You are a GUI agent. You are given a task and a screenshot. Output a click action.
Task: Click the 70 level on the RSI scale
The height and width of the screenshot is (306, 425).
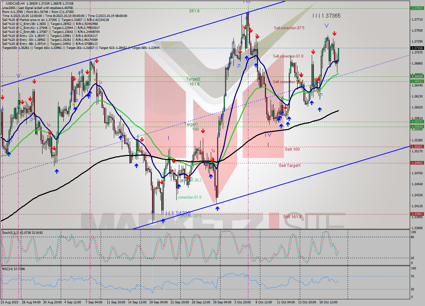coord(412,276)
